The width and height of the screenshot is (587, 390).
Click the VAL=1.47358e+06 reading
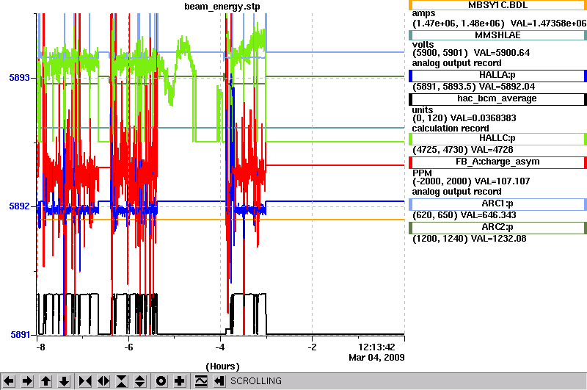click(548, 24)
